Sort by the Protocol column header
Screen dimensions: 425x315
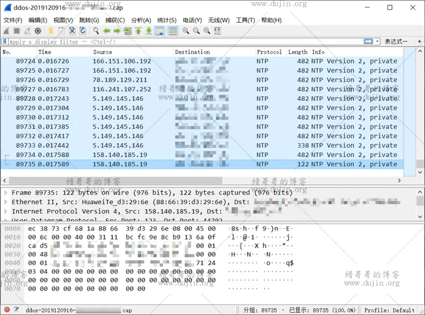[270, 52]
